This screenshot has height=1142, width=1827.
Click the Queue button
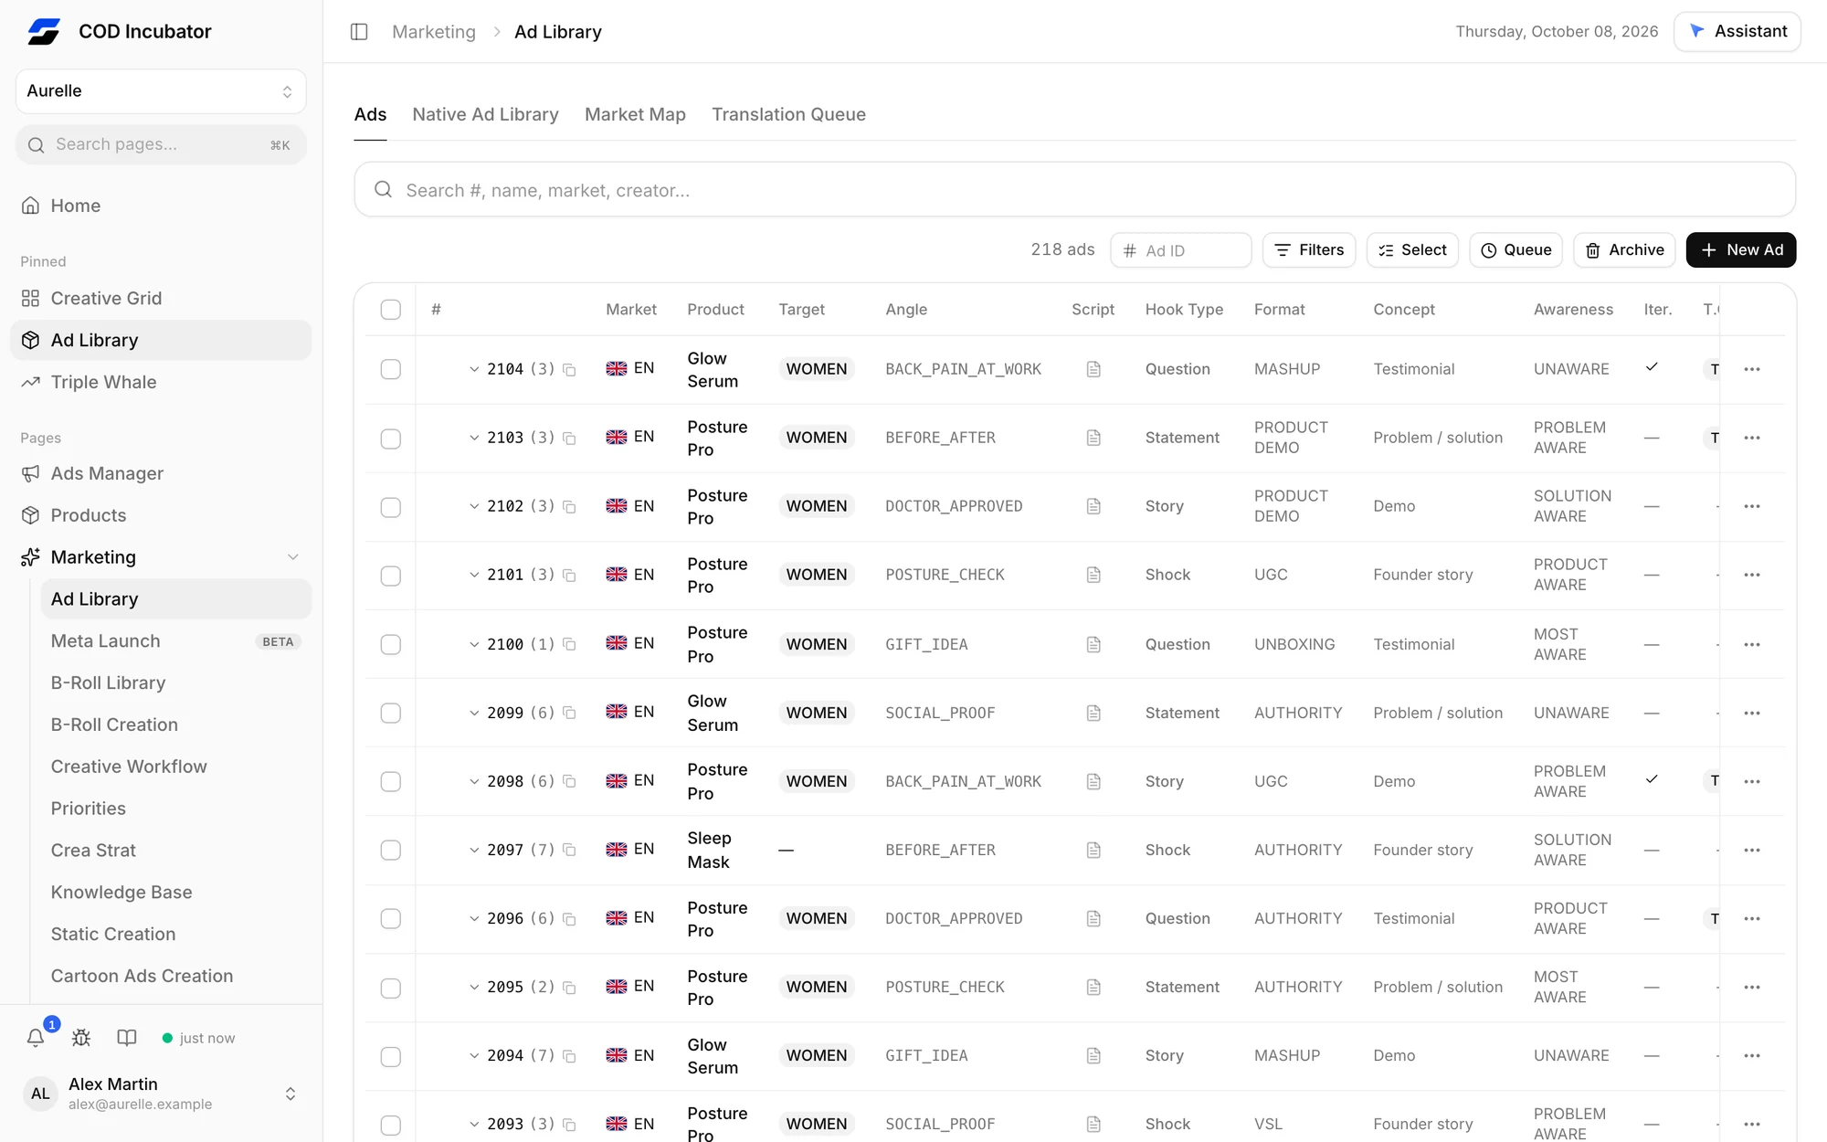1515,250
